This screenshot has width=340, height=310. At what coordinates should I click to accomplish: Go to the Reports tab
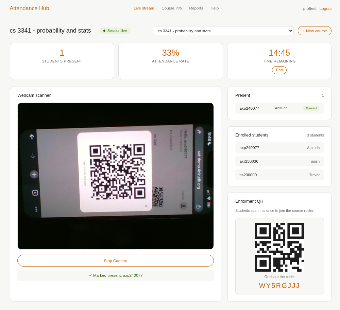click(x=196, y=8)
